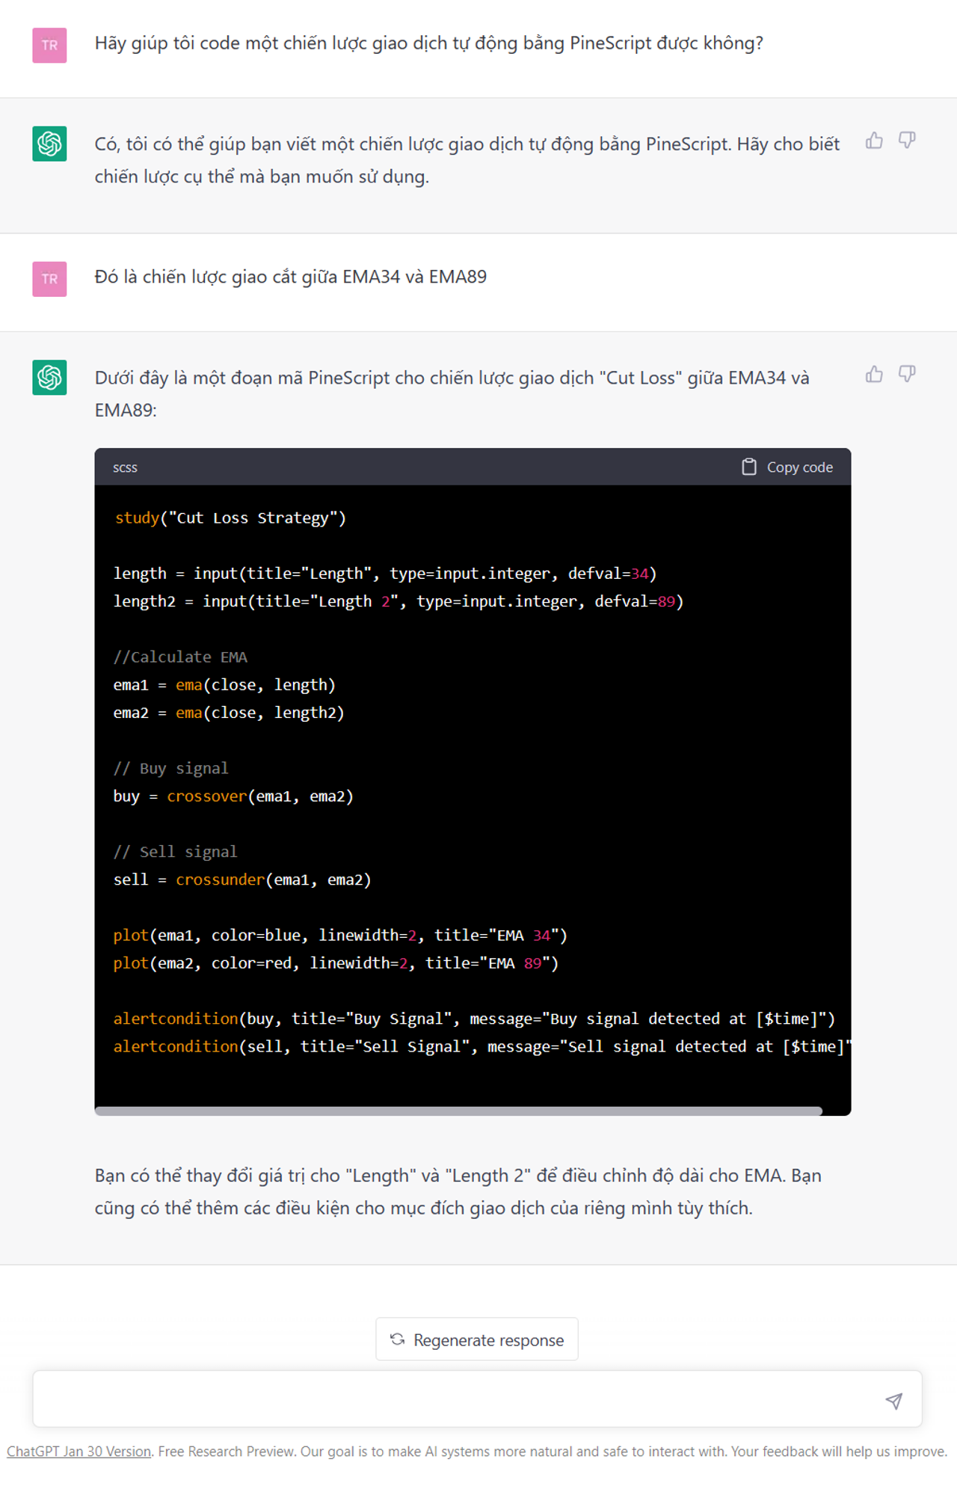Regenerate the response
This screenshot has height=1486, width=957.
[477, 1339]
